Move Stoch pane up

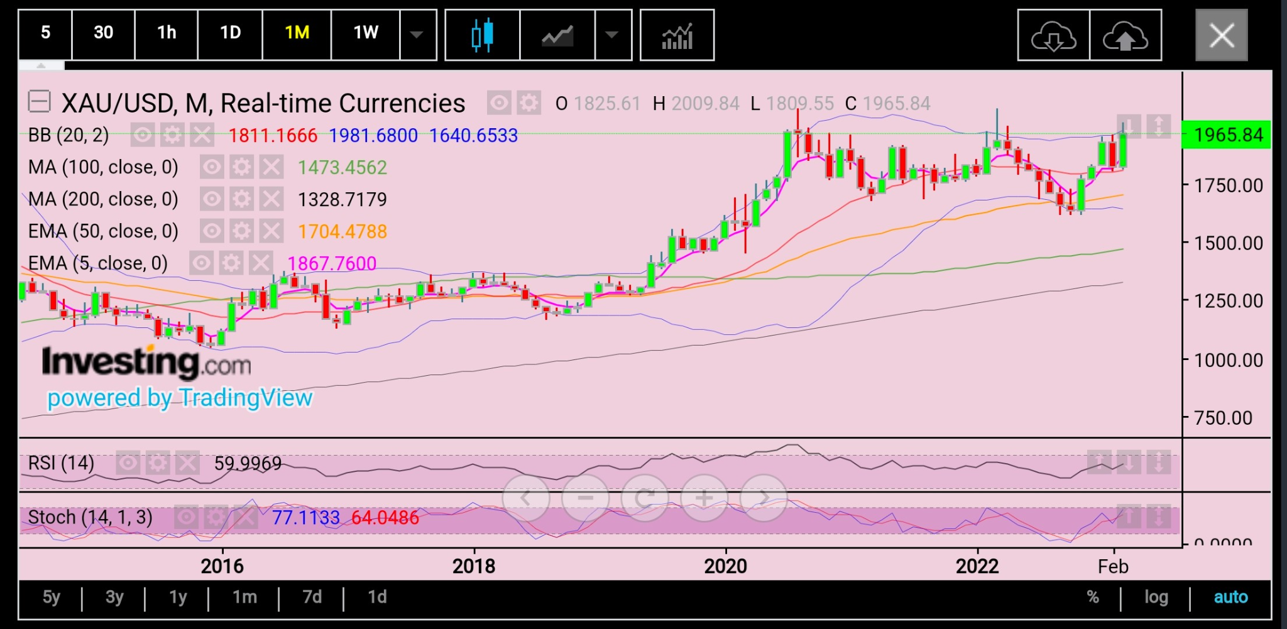coord(1129,517)
